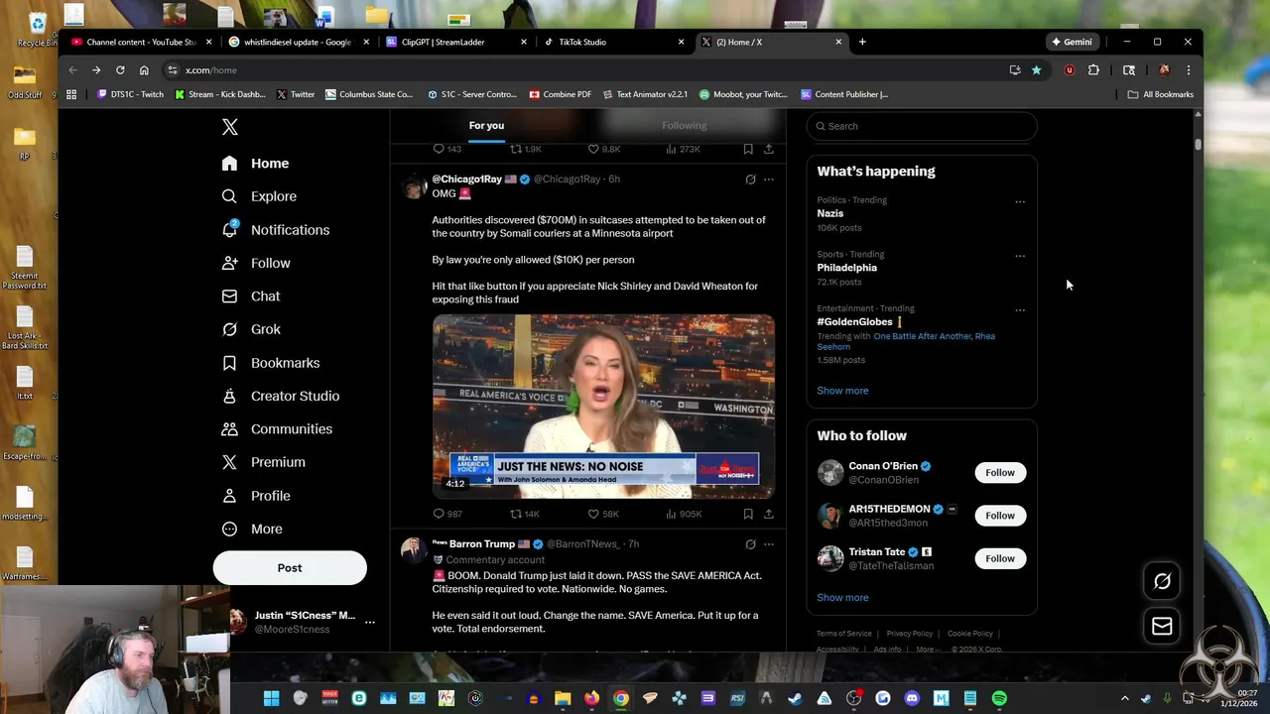Open a new Chrome tab
The height and width of the screenshot is (714, 1270).
click(x=862, y=42)
